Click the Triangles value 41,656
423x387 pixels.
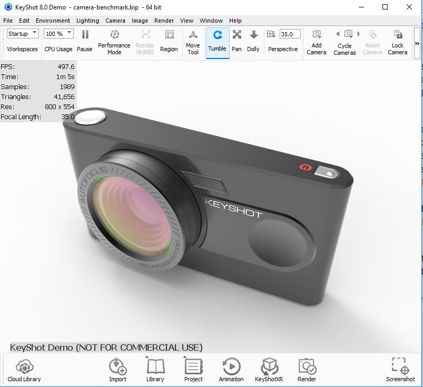pos(64,96)
